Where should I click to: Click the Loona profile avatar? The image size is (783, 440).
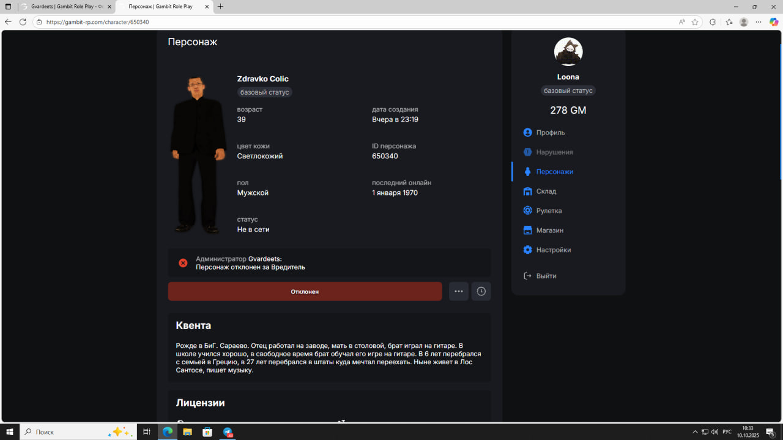(x=568, y=52)
